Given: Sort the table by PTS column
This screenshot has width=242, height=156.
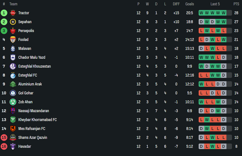Looking at the screenshot, I should click(x=236, y=4).
